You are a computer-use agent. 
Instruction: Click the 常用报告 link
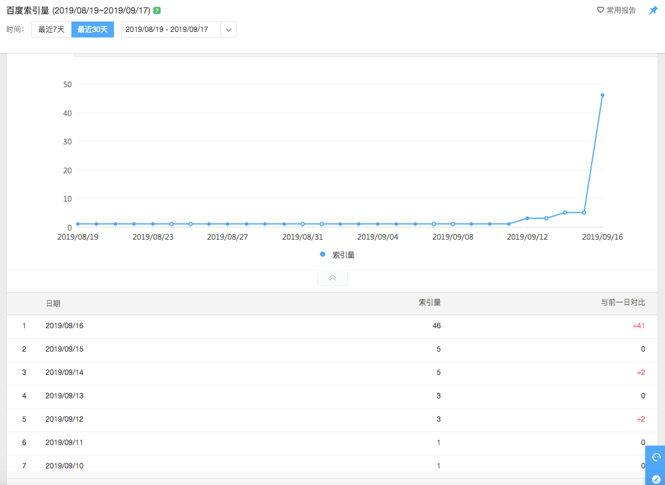pyautogui.click(x=621, y=10)
